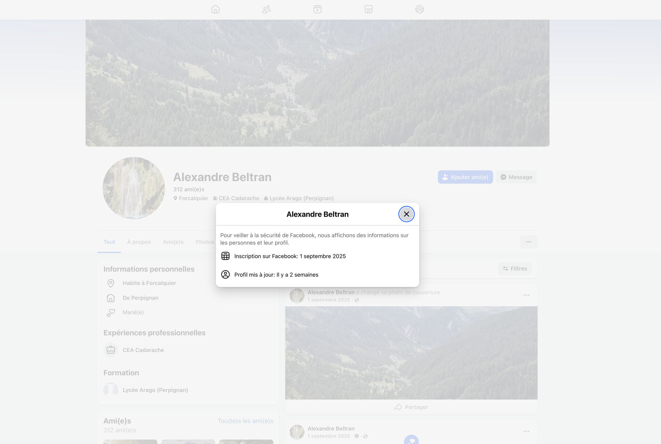Click author avatar on the second post

click(x=297, y=432)
